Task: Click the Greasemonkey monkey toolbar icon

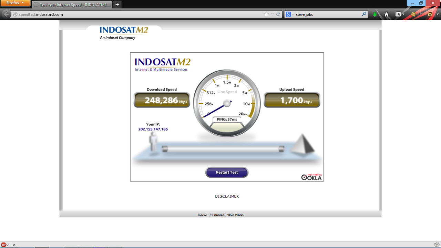Action: (430, 14)
